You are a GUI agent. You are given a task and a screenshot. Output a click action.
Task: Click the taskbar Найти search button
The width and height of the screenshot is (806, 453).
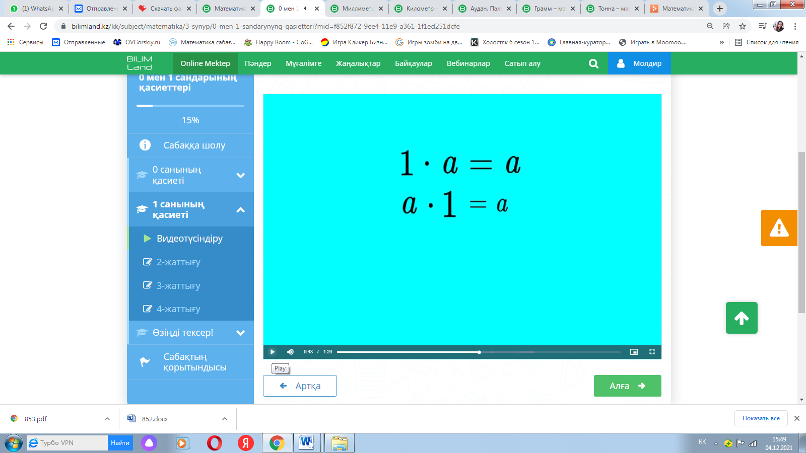click(120, 443)
